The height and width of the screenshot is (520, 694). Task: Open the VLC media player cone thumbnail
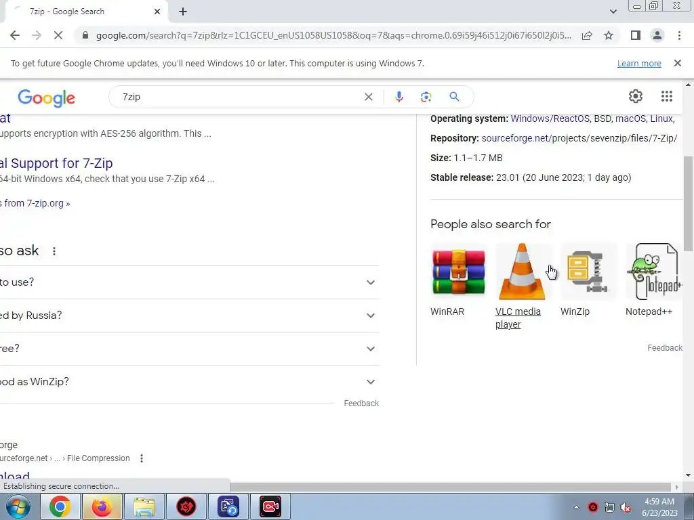click(x=523, y=272)
